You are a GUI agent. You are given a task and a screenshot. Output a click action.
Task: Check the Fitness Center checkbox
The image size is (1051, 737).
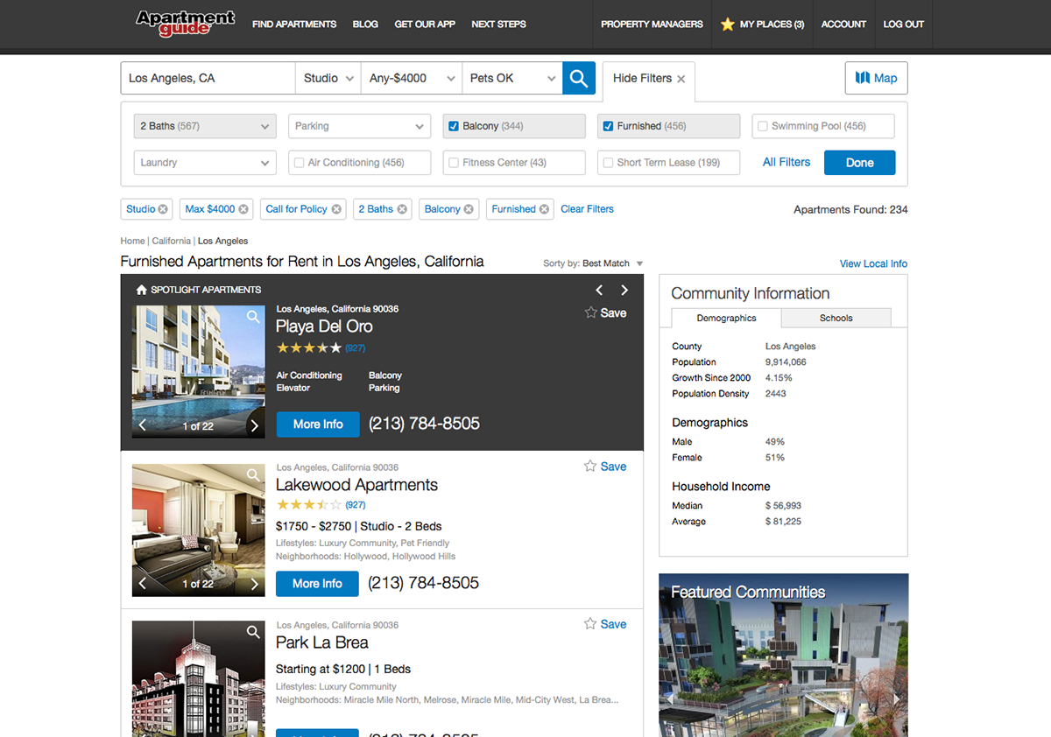[x=453, y=163]
